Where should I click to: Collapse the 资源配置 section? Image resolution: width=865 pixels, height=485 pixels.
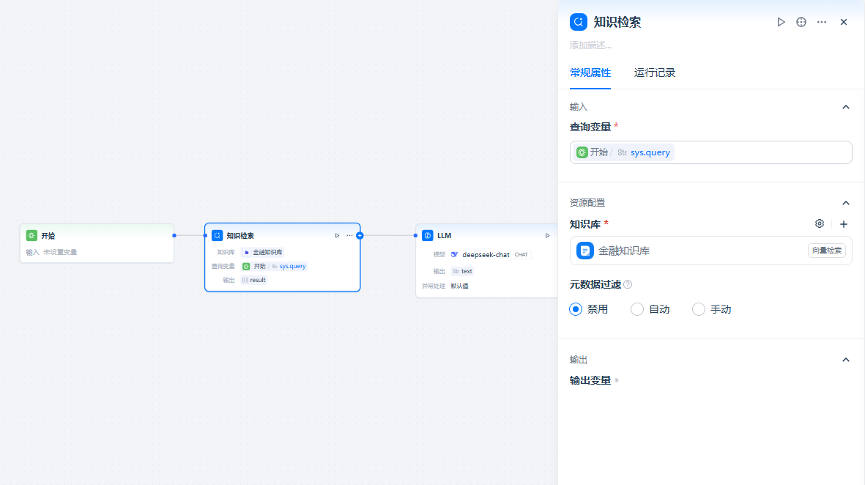pyautogui.click(x=846, y=203)
